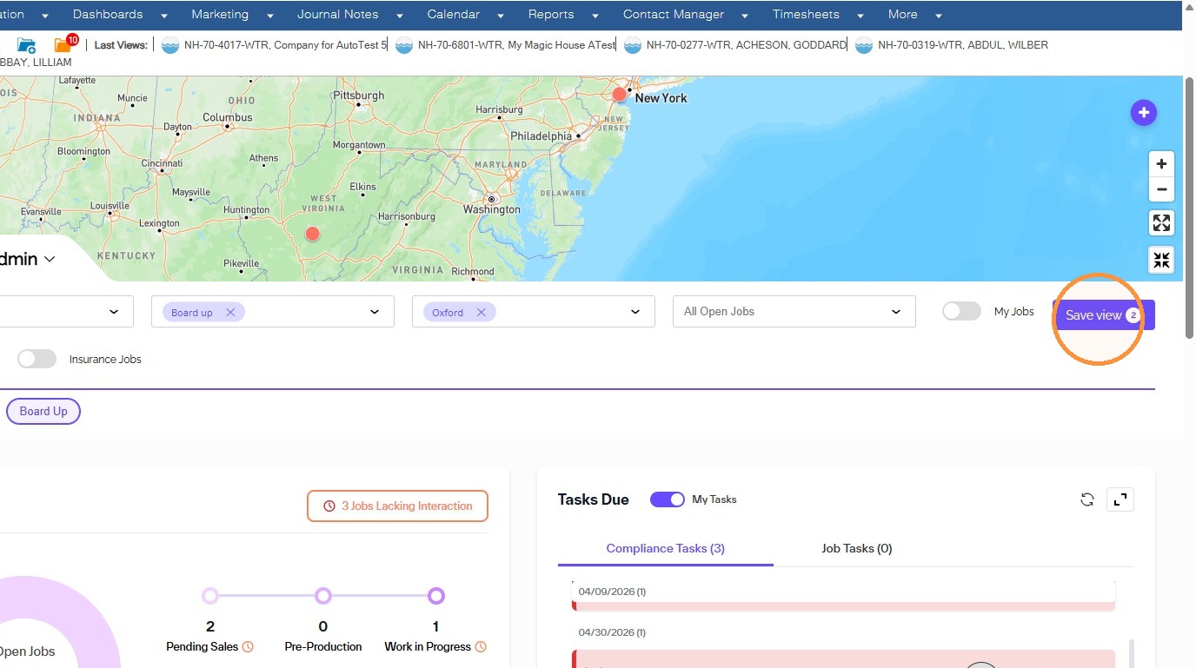Open the All Open Jobs dropdown
Screen dimensions: 1196x668
794,312
